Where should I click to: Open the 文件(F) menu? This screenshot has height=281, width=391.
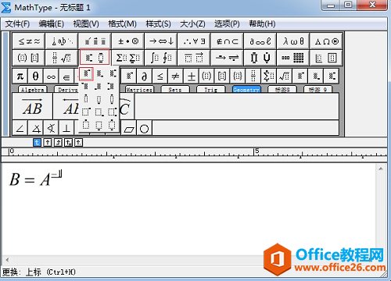click(x=17, y=24)
